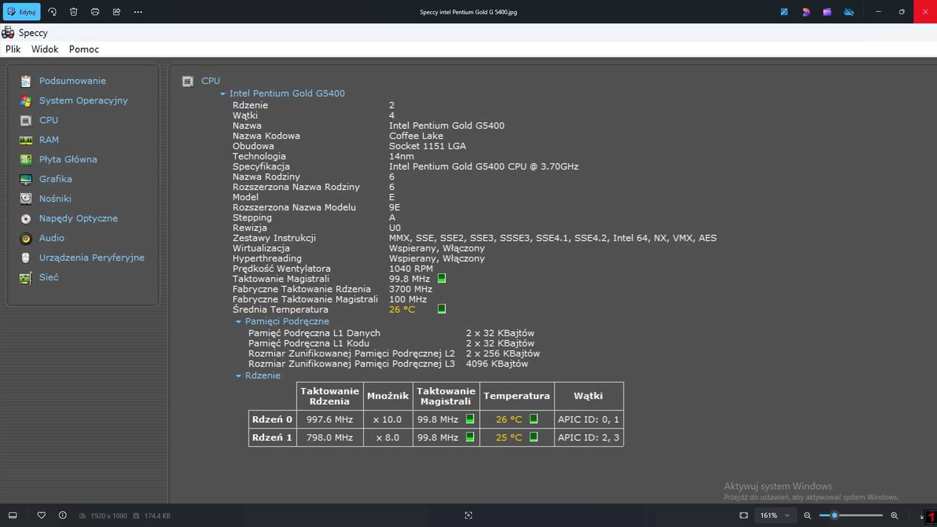Click the Temperatura column header
The width and height of the screenshot is (937, 527).
[x=517, y=396]
